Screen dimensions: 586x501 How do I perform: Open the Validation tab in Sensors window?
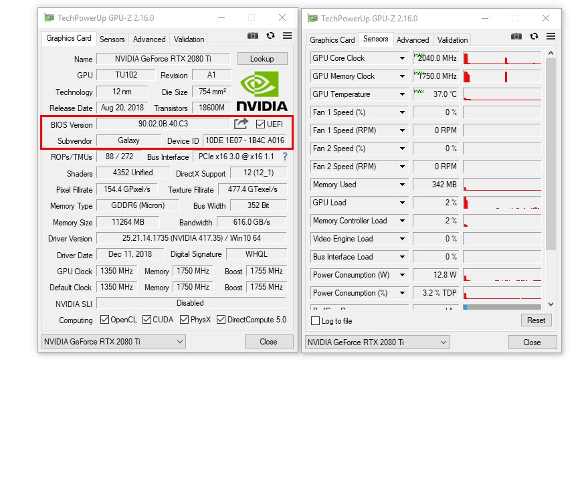tap(452, 40)
